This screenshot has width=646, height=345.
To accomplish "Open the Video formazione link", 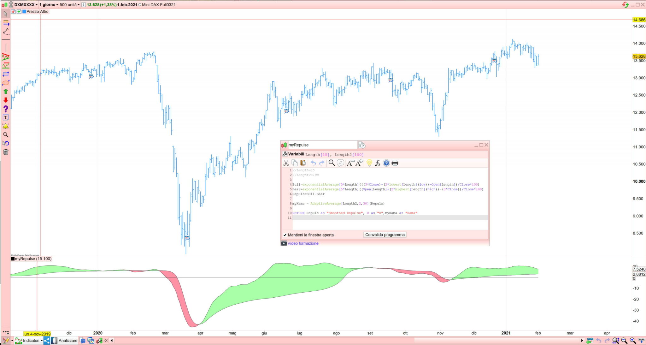I will pos(303,243).
